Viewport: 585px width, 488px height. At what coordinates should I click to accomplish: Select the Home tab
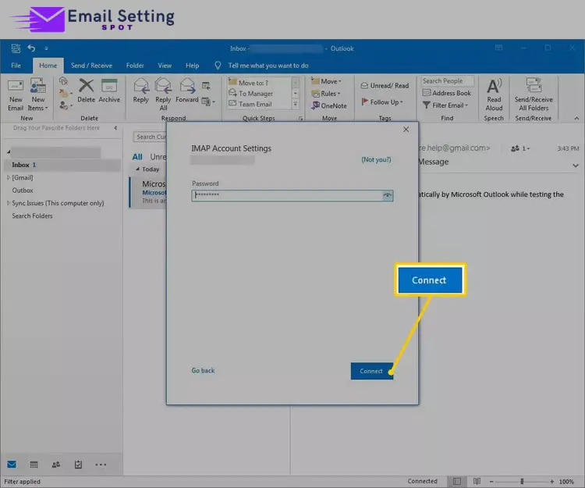48,66
